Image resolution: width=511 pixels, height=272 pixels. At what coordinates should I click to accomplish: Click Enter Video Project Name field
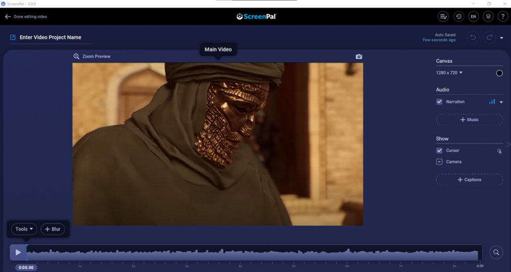[x=51, y=37]
